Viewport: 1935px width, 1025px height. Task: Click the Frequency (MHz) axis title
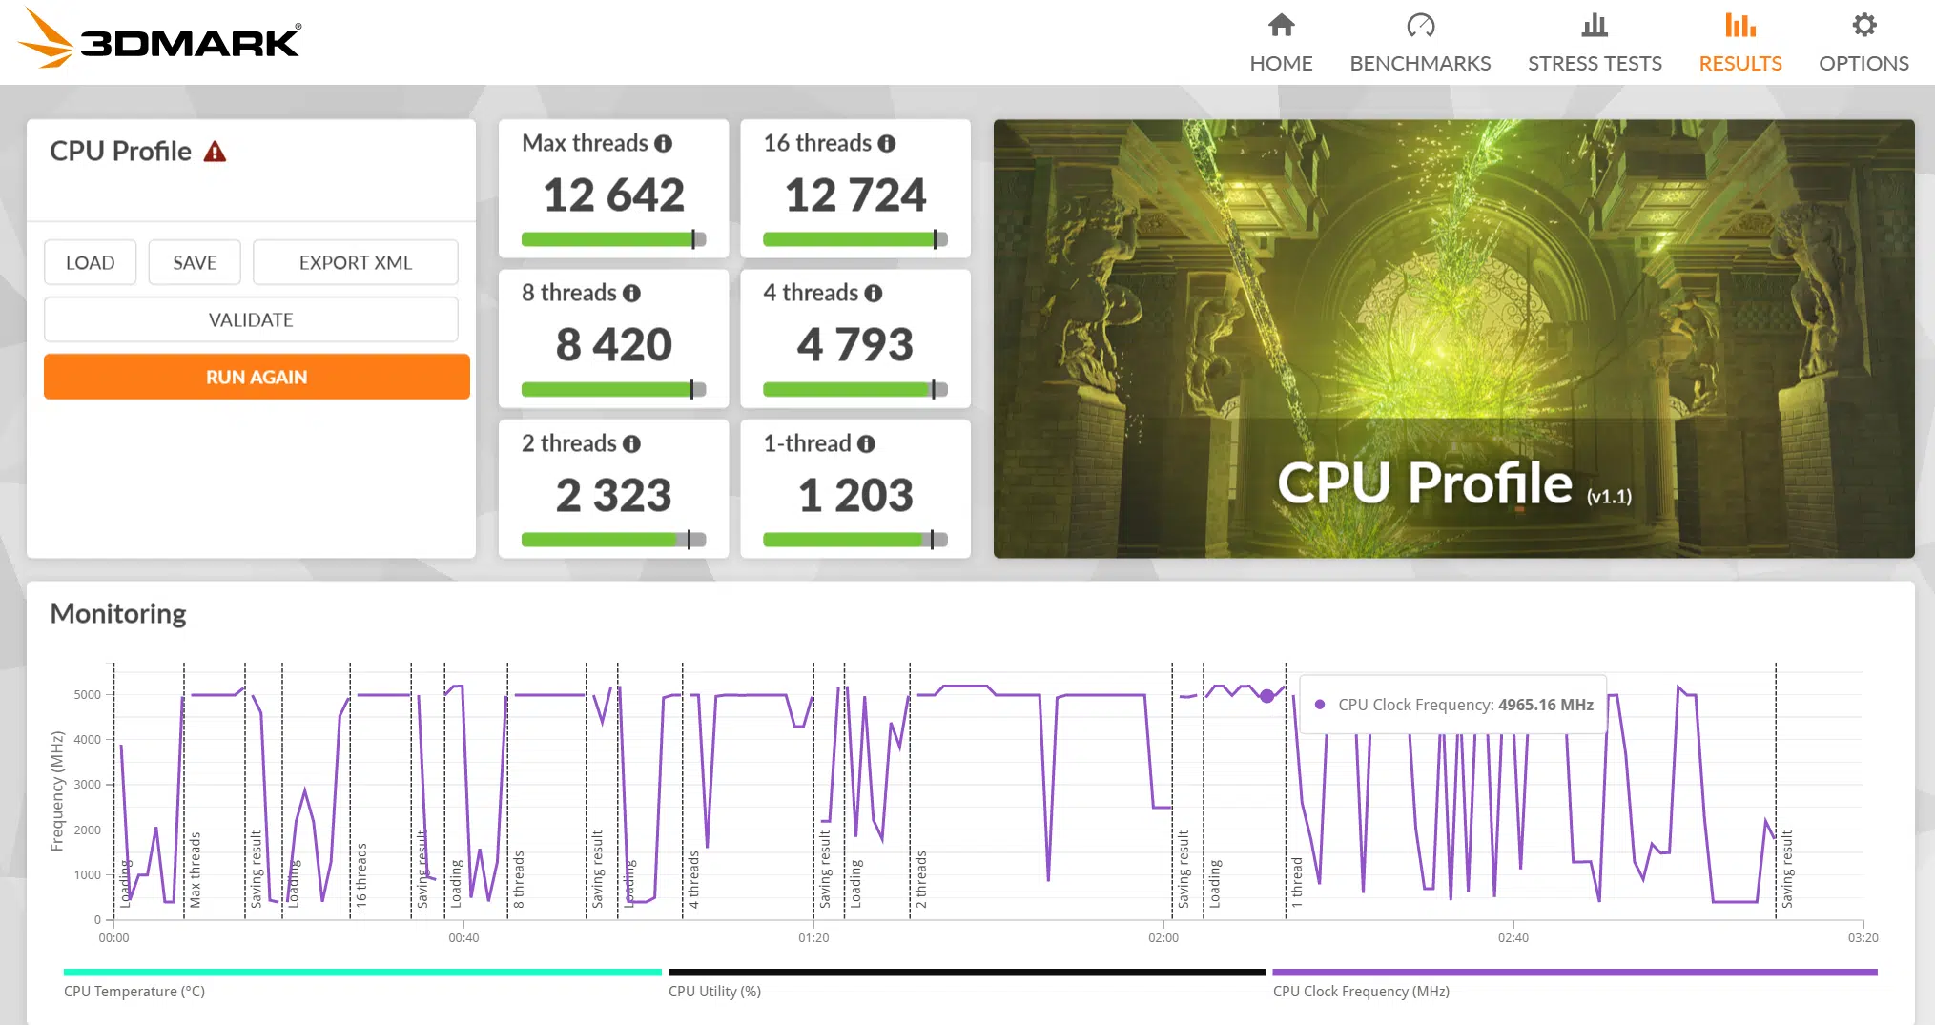point(57,790)
